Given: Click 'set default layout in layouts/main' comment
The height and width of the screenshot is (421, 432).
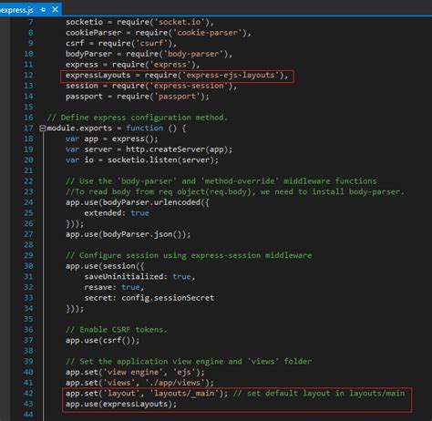Looking at the screenshot, I should coord(319,394).
